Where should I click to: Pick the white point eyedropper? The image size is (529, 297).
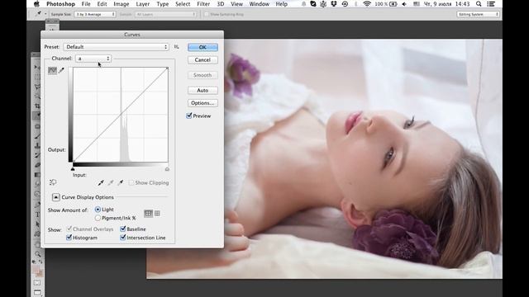click(121, 183)
